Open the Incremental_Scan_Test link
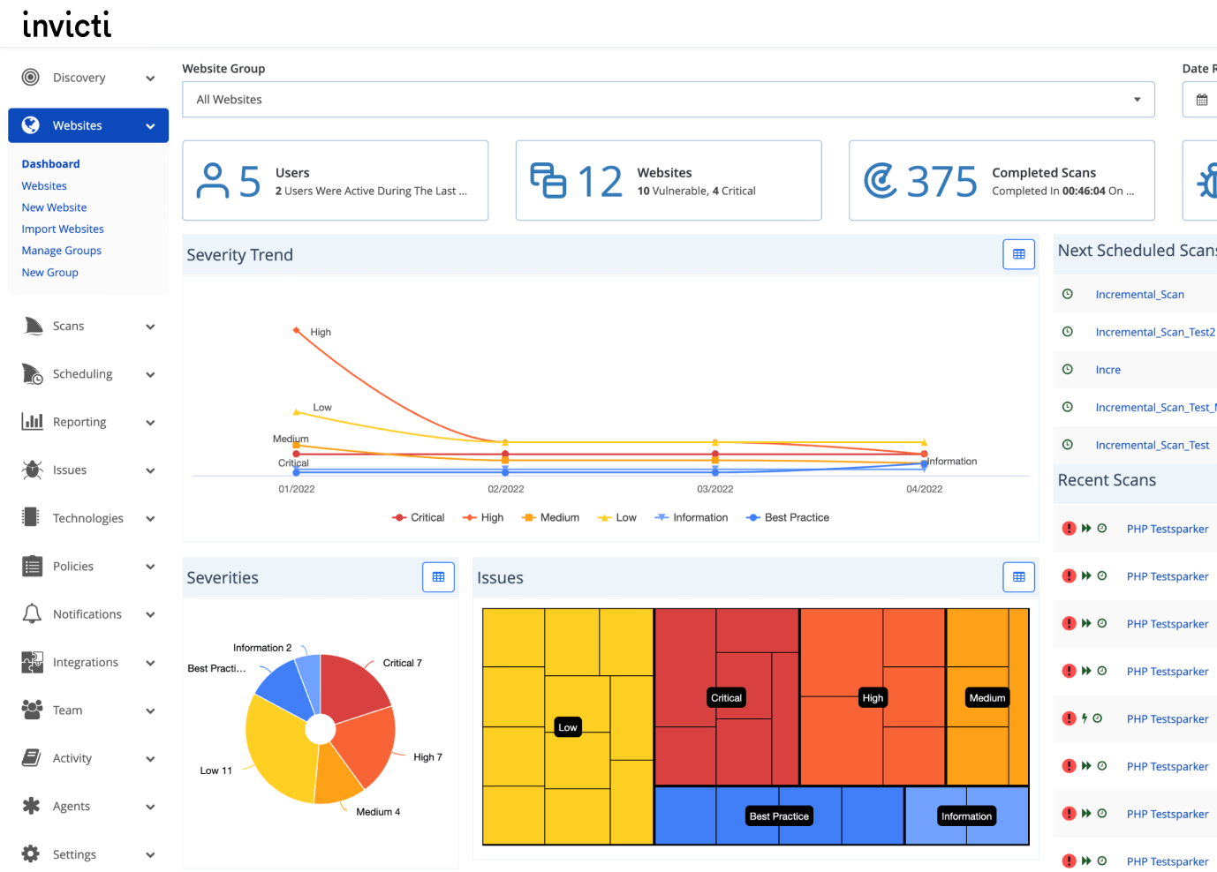Viewport: 1217px width, 872px height. tap(1153, 446)
